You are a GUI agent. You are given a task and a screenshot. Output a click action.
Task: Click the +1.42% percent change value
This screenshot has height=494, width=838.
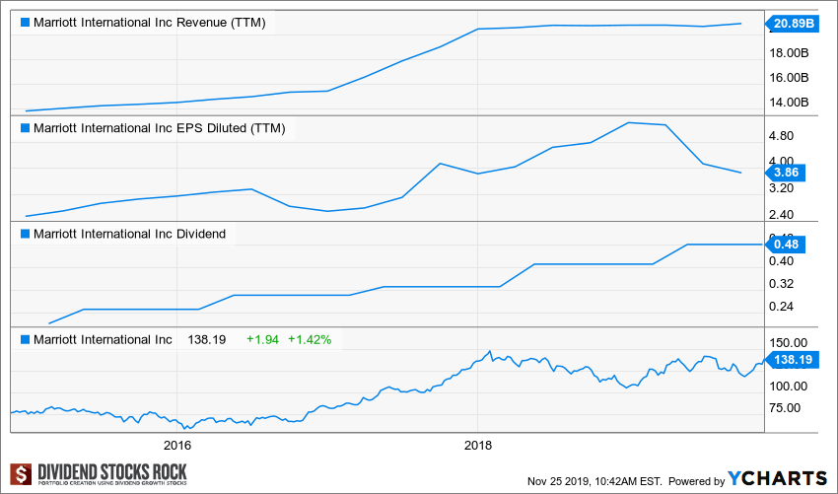pyautogui.click(x=310, y=339)
